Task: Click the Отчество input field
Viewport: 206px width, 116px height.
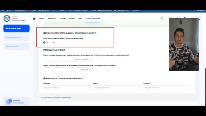Action: tap(167, 88)
